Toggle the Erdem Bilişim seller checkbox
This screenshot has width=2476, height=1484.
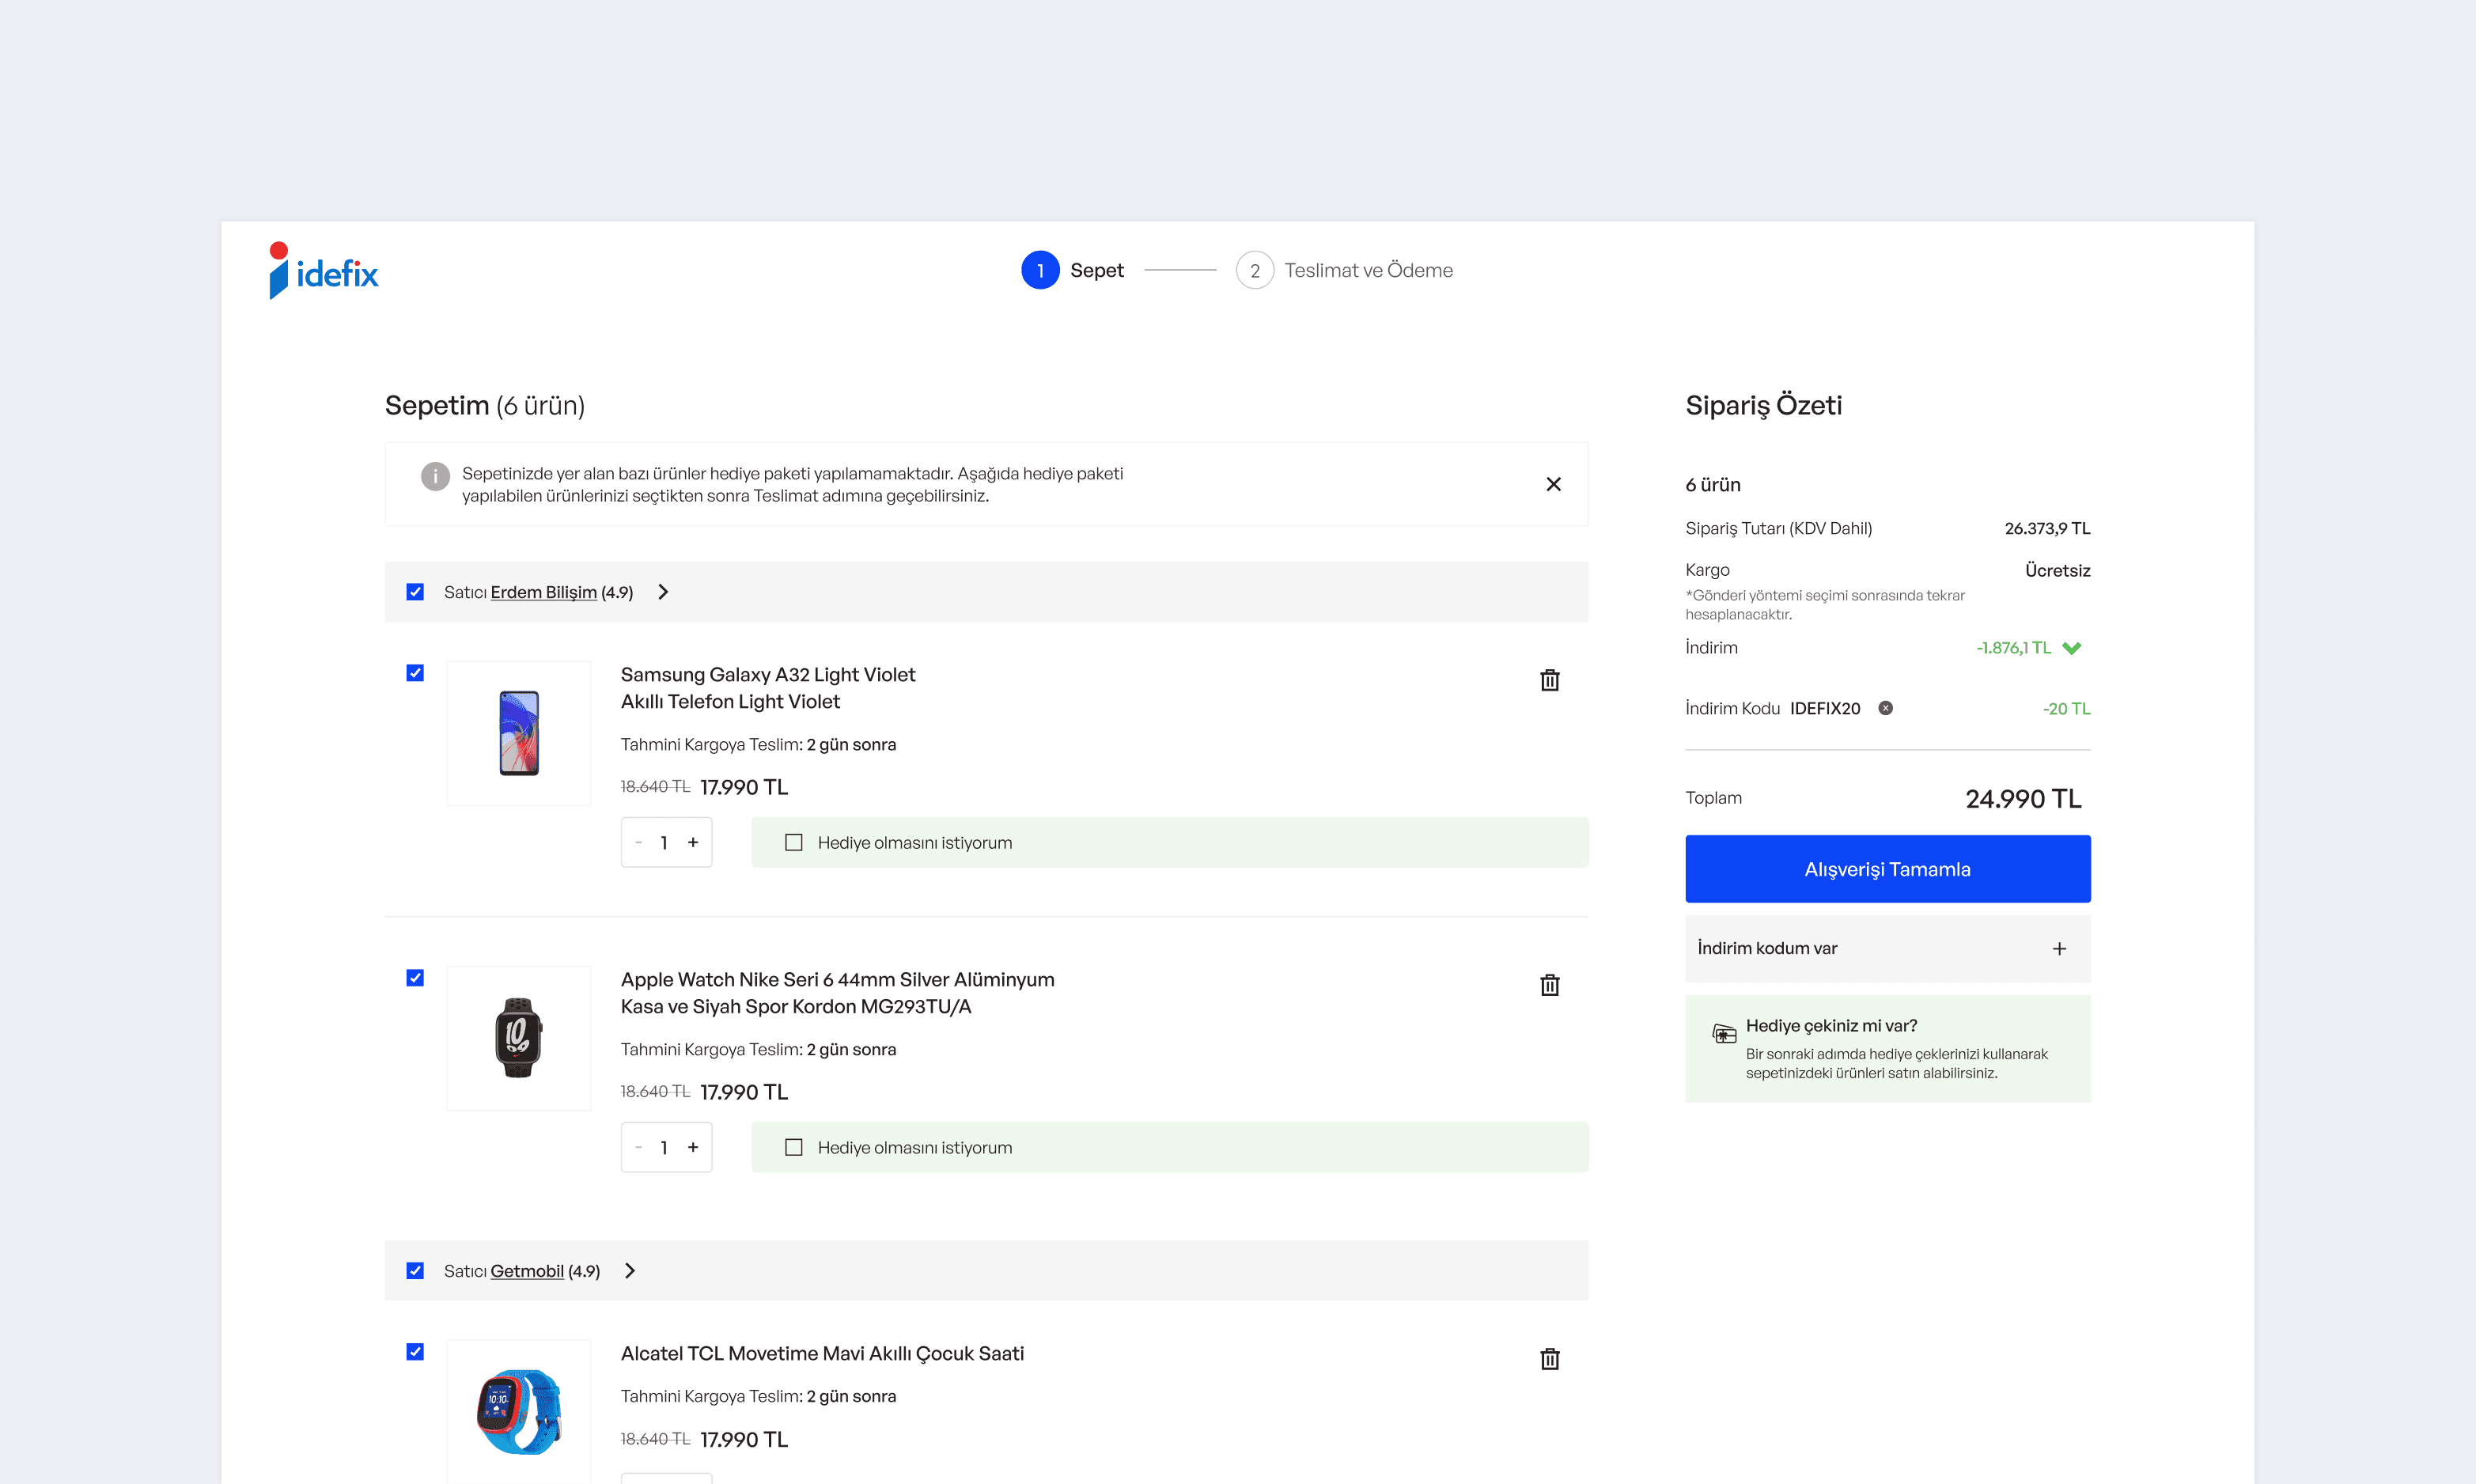[x=415, y=592]
